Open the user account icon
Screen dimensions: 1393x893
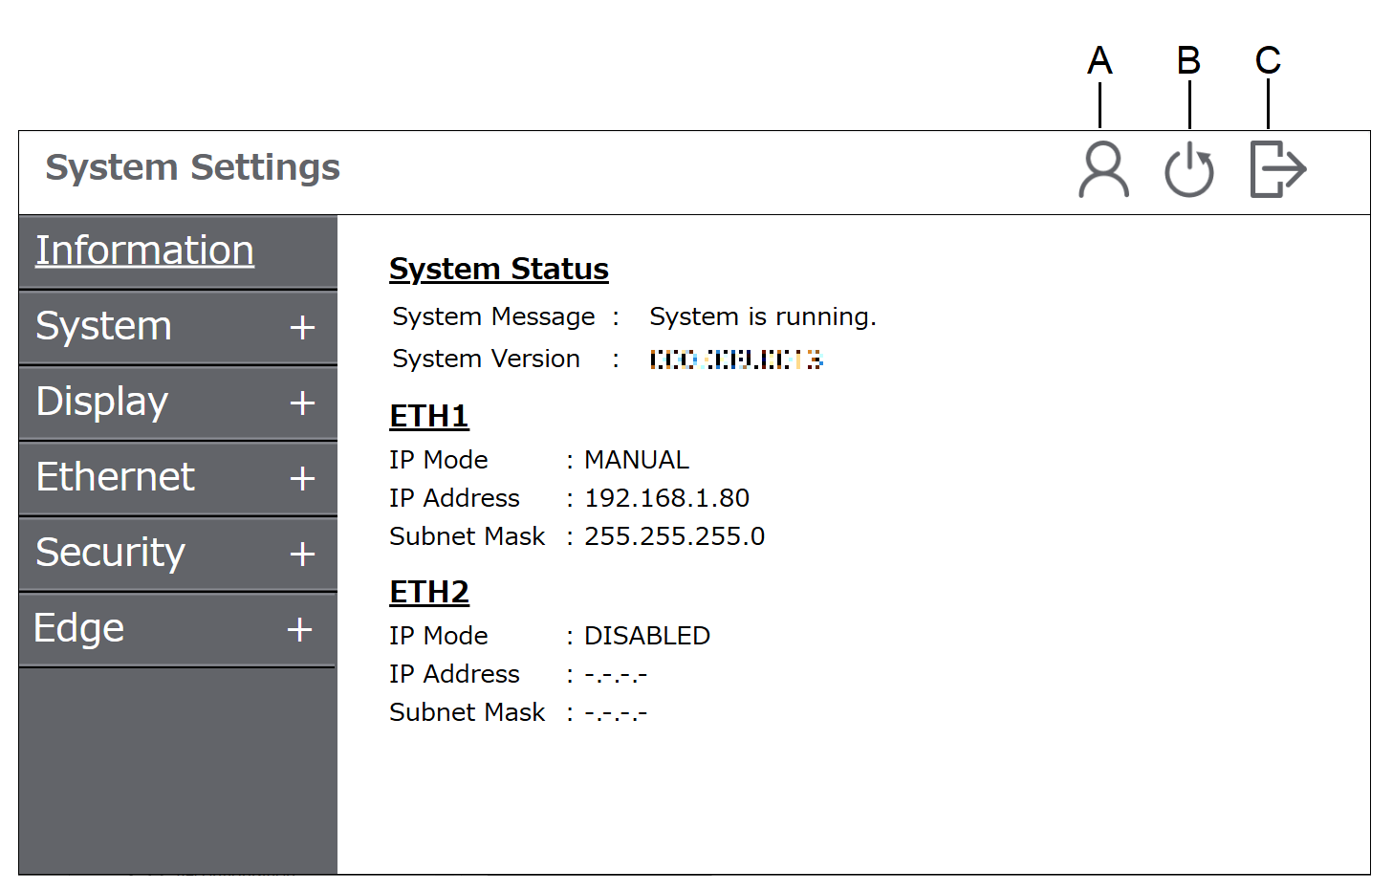(x=1103, y=170)
